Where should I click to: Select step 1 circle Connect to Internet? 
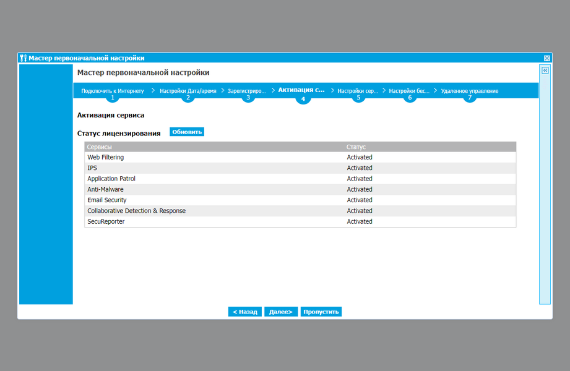pos(113,97)
